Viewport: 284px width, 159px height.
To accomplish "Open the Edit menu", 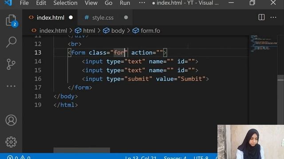I will 41,3.
